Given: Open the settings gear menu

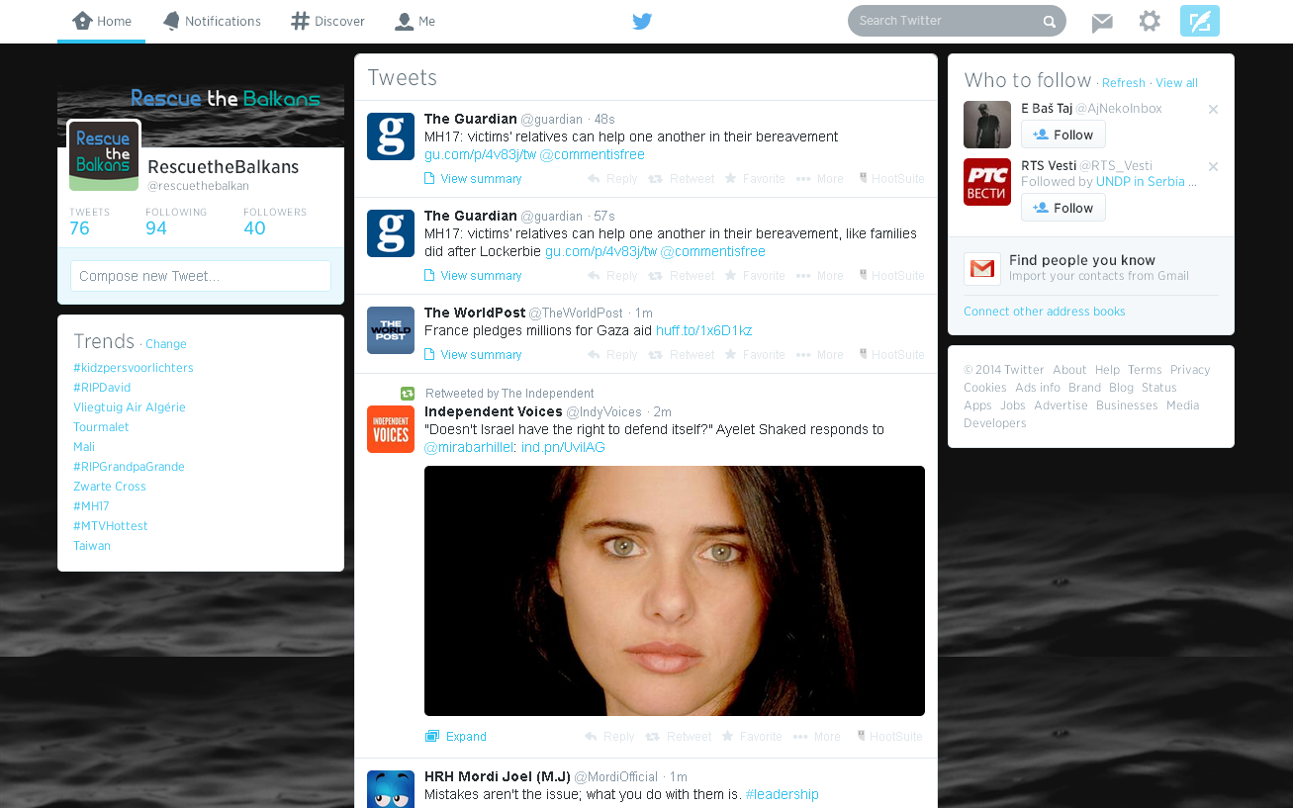Looking at the screenshot, I should click(1150, 21).
